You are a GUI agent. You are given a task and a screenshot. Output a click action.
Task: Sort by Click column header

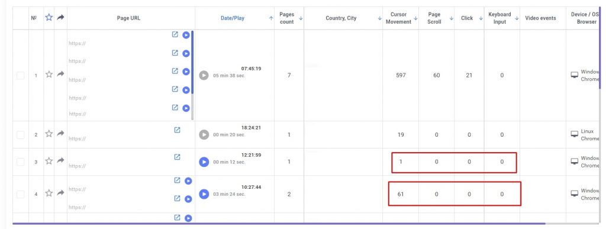point(467,18)
